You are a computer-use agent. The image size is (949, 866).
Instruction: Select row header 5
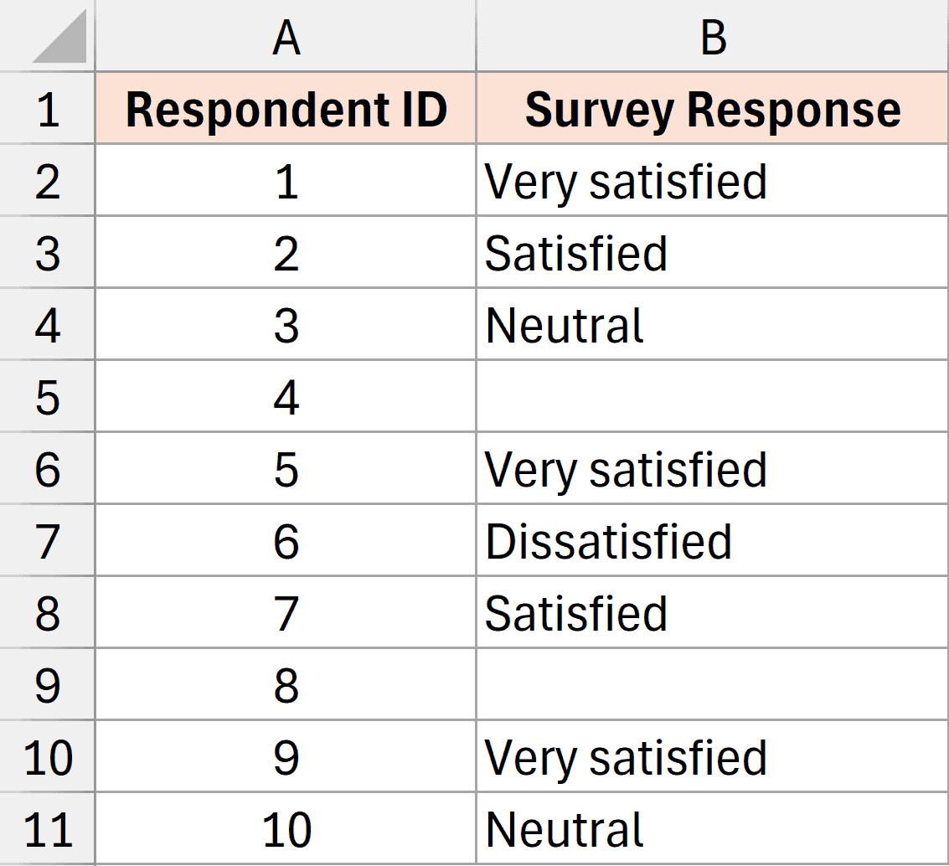point(48,397)
